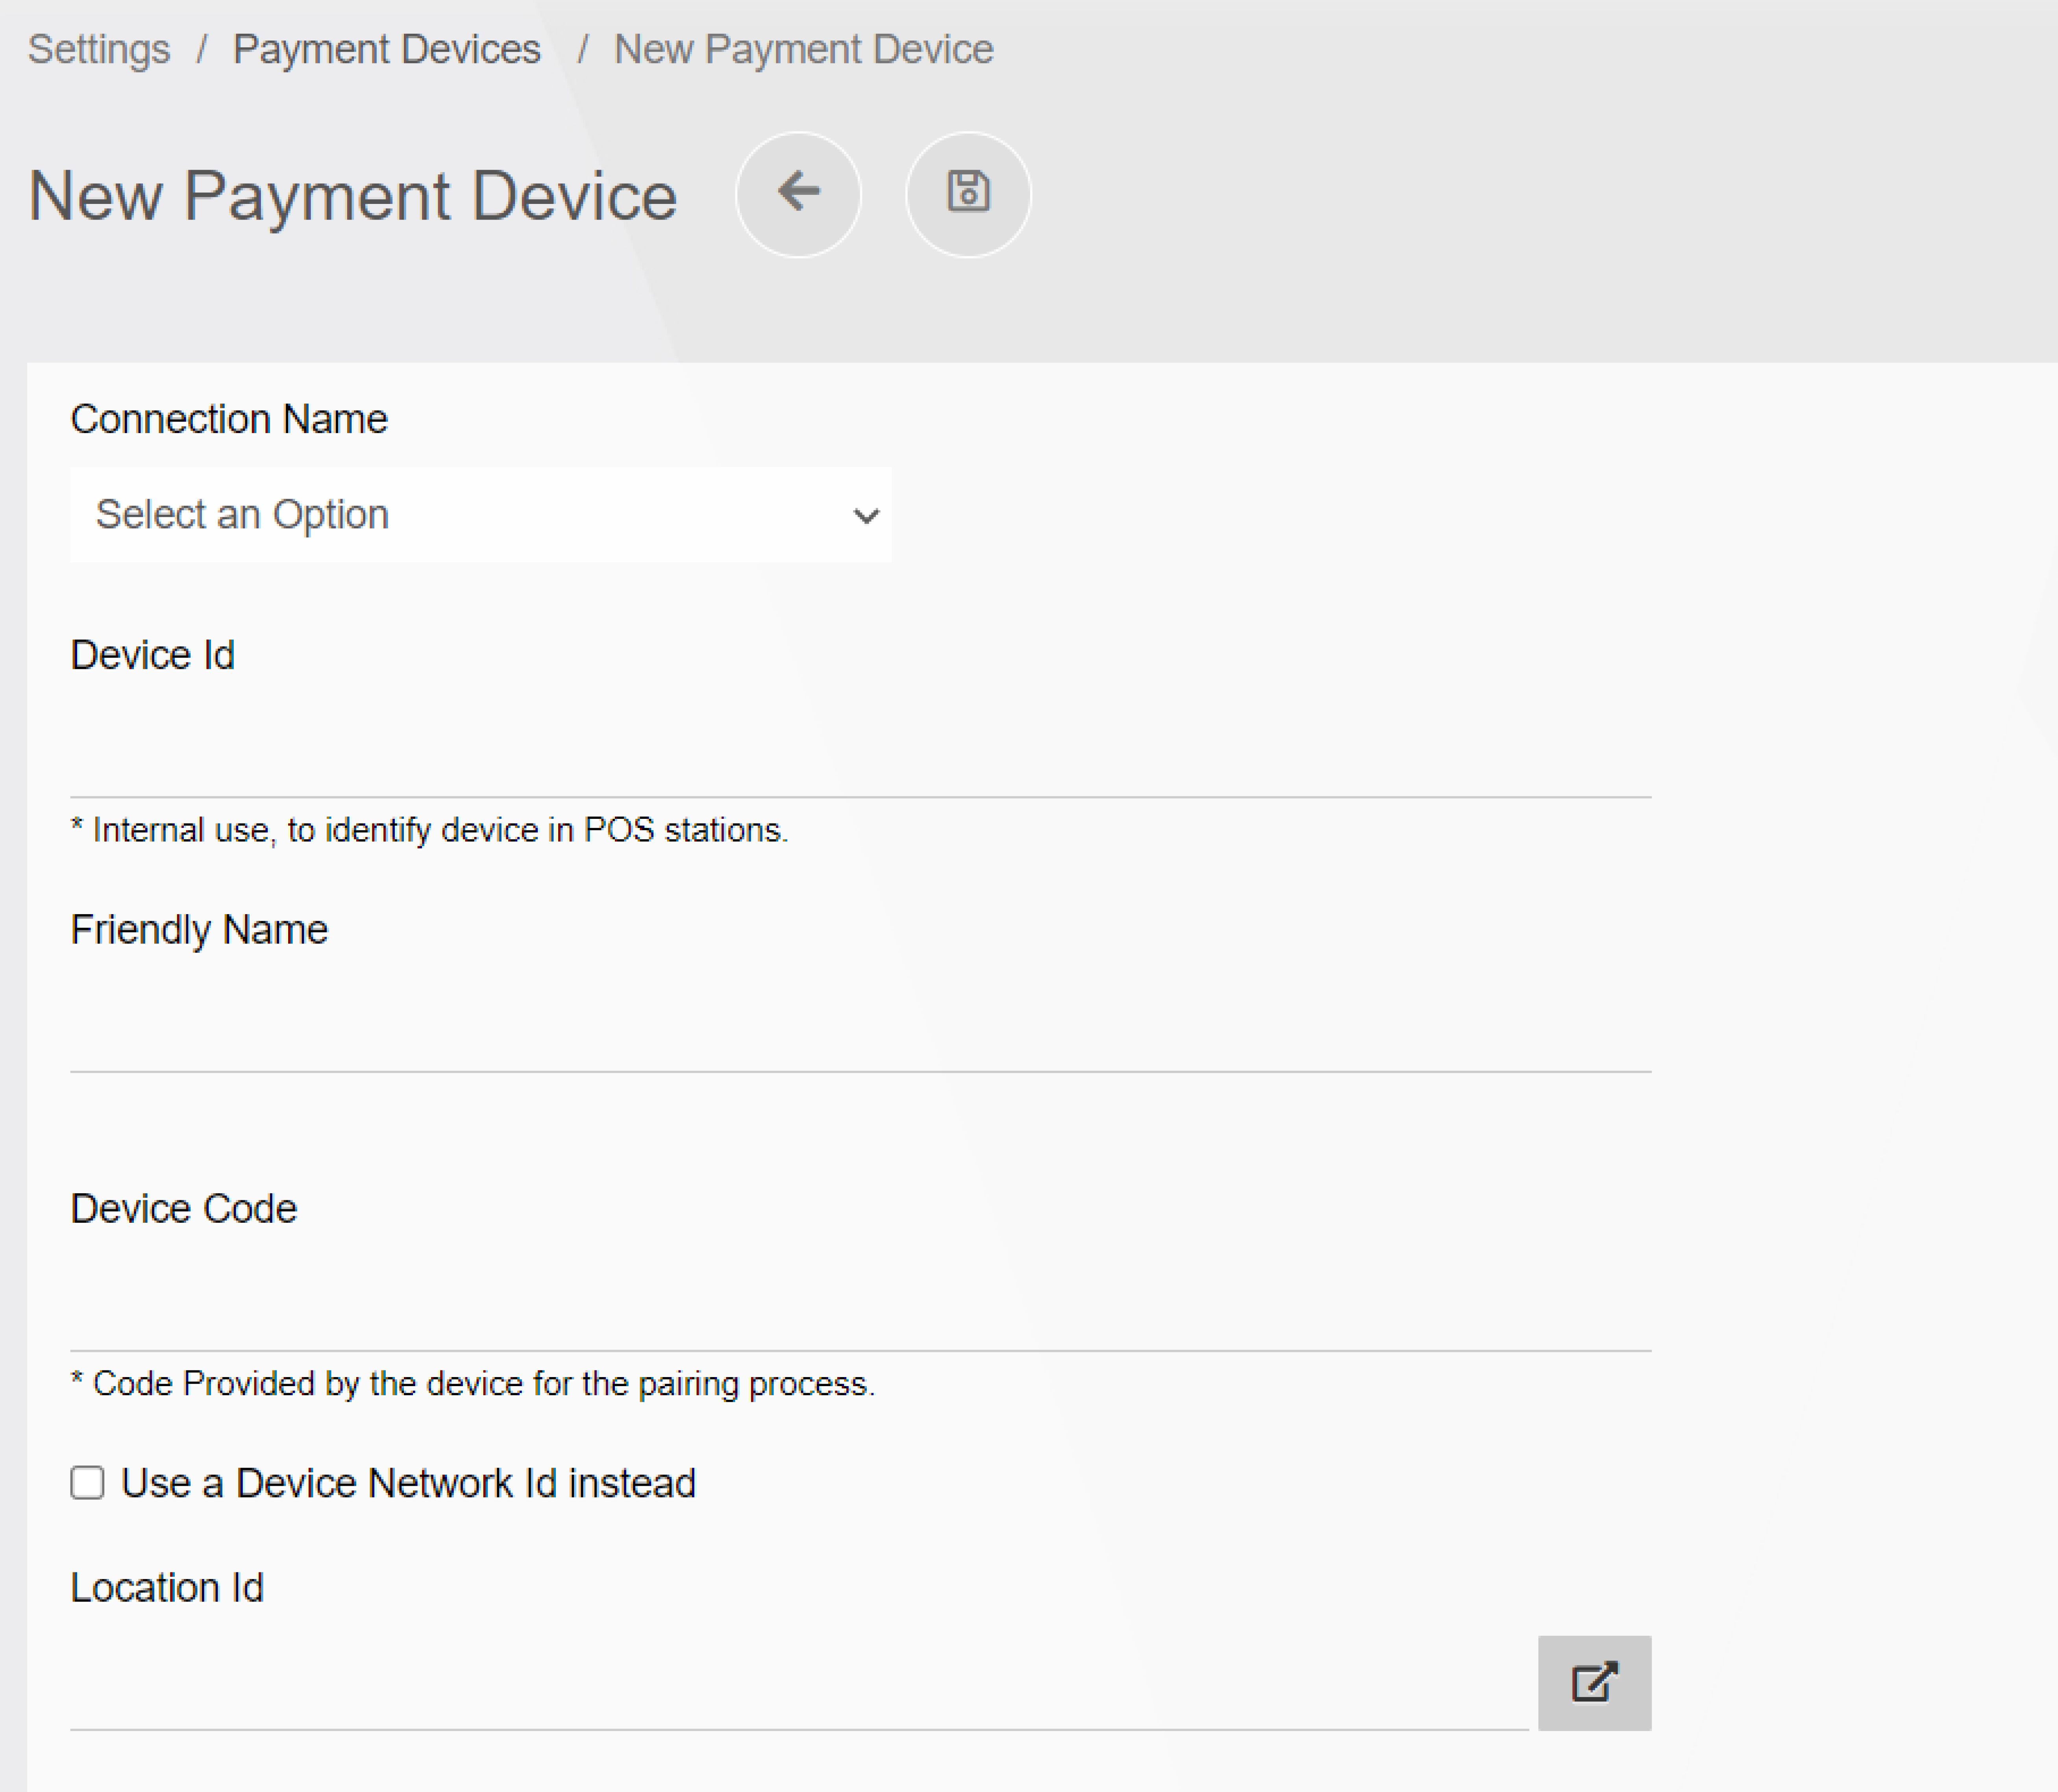
Task: Open the Connection Name dropdown
Action: [x=480, y=514]
